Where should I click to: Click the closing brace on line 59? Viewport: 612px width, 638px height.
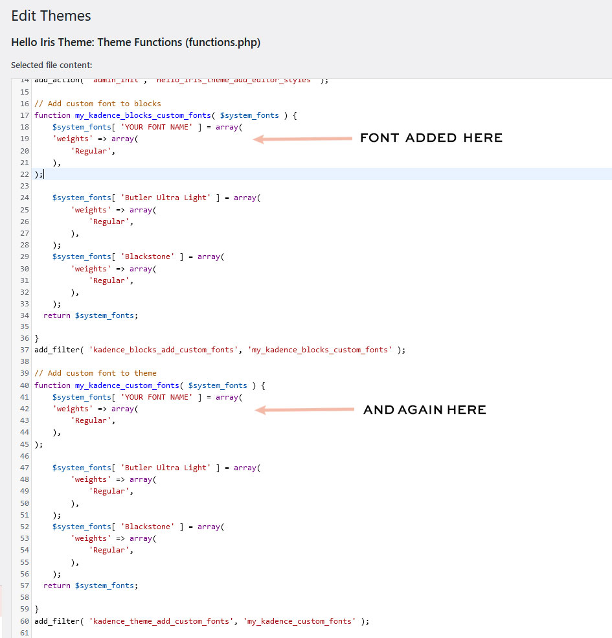[x=37, y=609]
